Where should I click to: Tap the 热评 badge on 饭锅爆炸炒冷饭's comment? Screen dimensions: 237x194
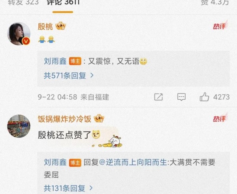(220, 118)
